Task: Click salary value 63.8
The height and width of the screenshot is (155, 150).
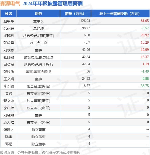Action: coord(87,35)
